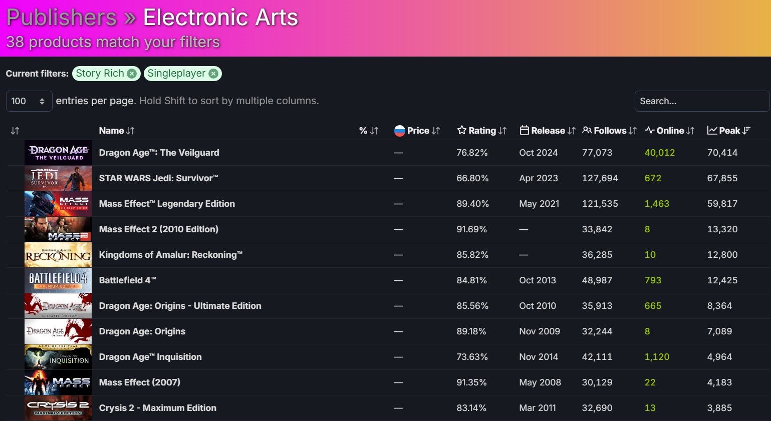Sort table by Follows column

pos(610,131)
